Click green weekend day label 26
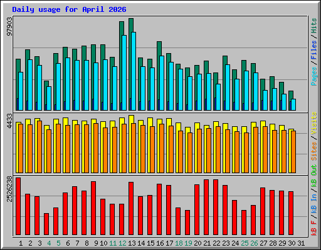Viewport: 321px width, 250px height. coord(254,243)
